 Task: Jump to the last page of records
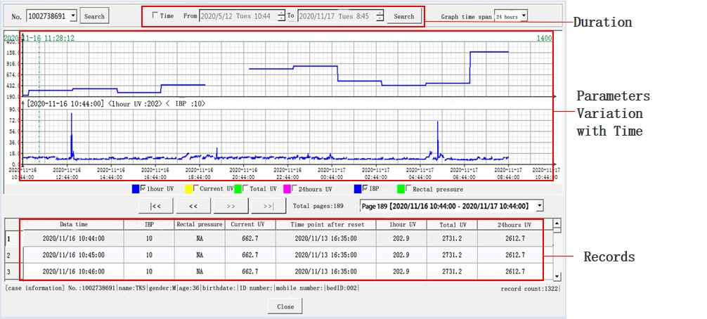(x=268, y=206)
